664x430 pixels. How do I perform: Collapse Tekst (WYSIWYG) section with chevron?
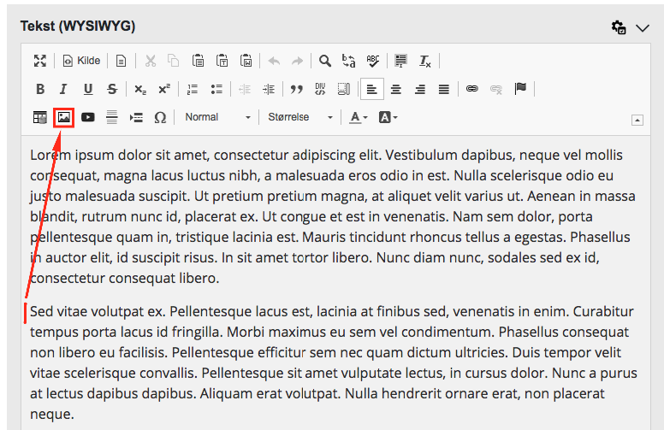643,28
